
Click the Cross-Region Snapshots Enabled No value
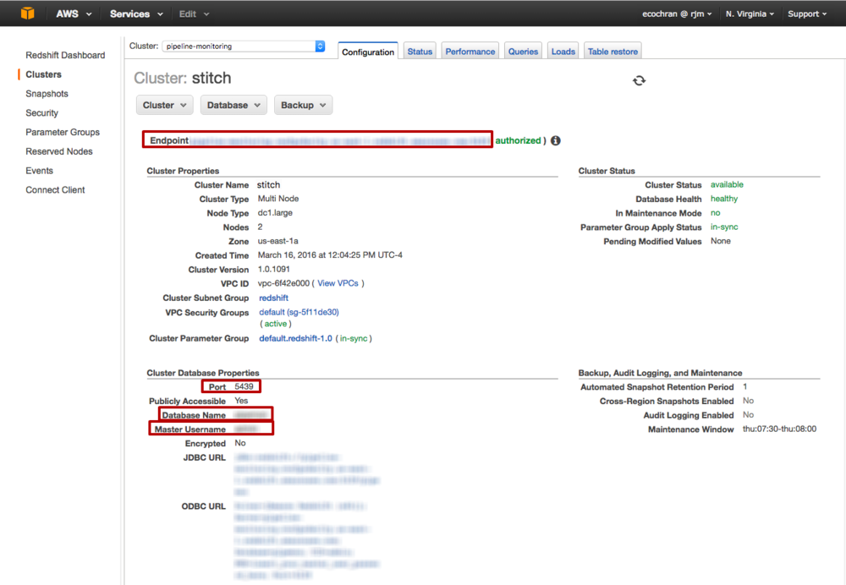click(x=749, y=401)
